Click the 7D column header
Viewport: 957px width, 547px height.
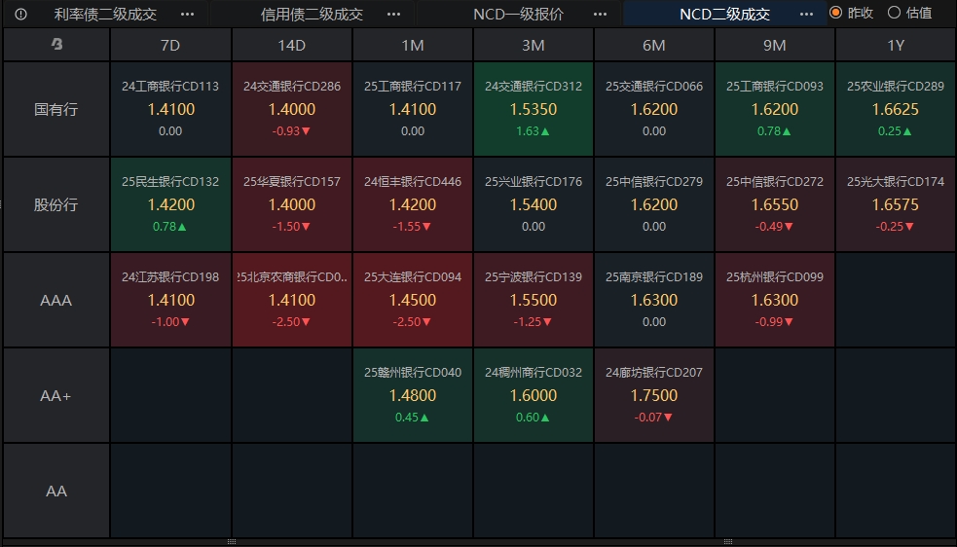[x=170, y=45]
